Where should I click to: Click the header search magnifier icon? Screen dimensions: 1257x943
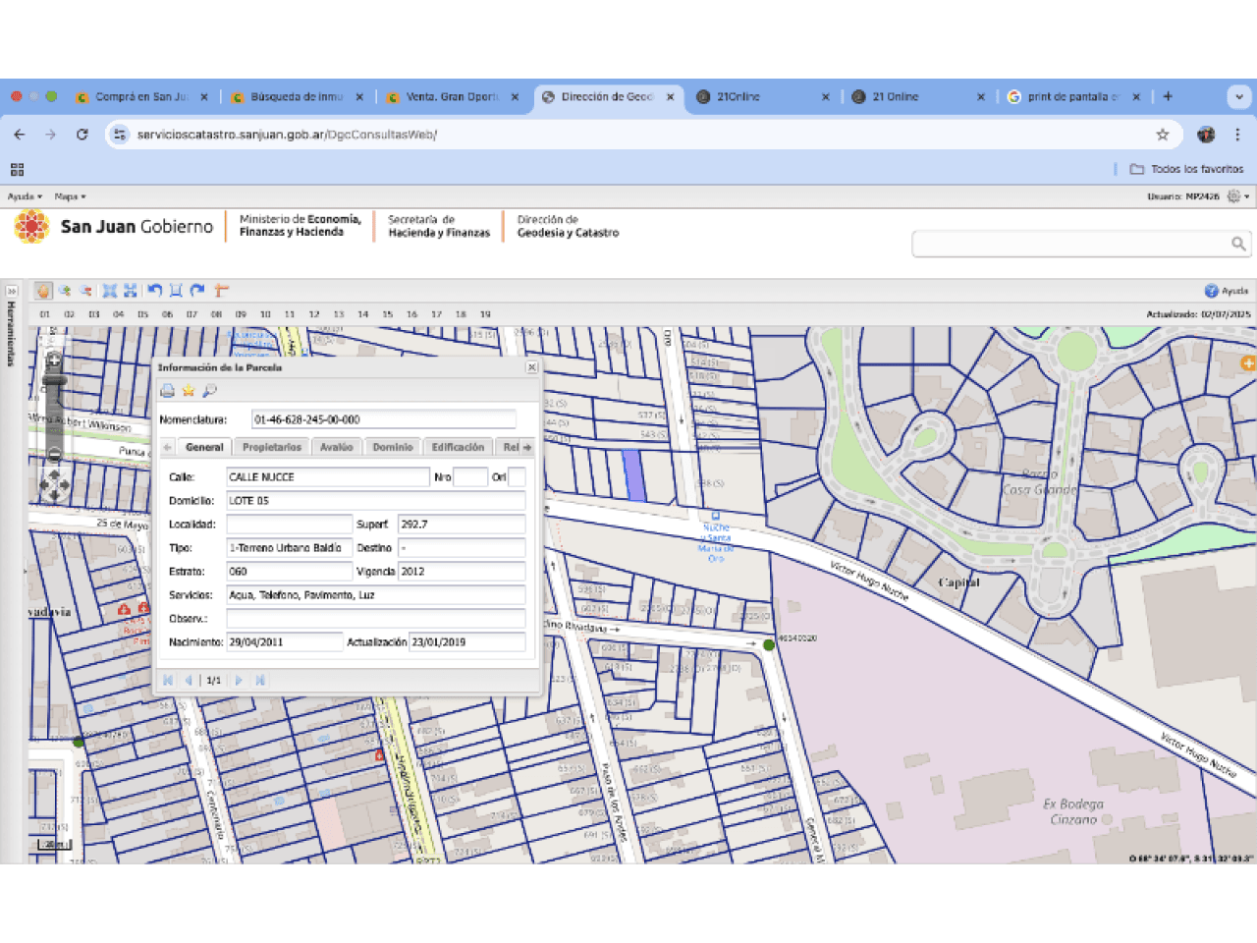click(x=1238, y=244)
